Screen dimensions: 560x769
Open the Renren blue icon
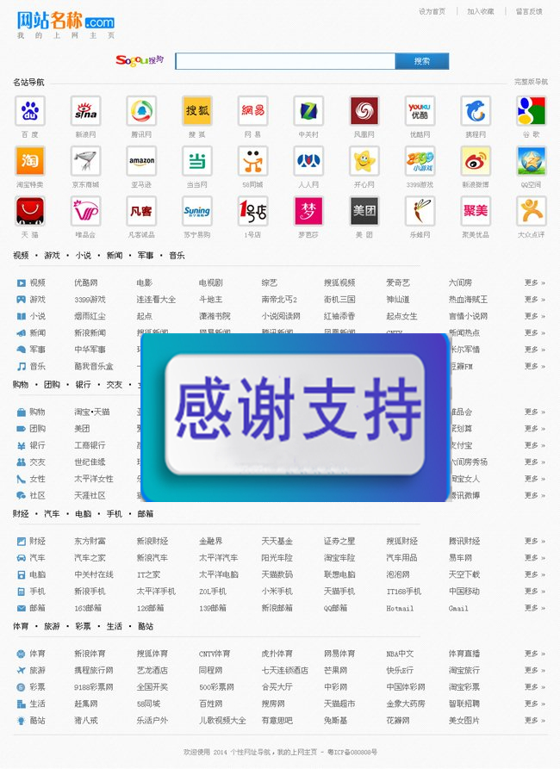coord(308,161)
